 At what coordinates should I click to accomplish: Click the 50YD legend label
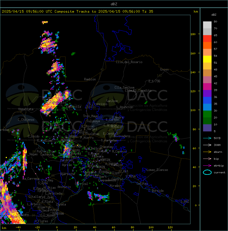click(x=217, y=138)
